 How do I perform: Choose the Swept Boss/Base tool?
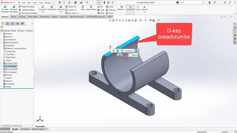(x=26, y=7)
